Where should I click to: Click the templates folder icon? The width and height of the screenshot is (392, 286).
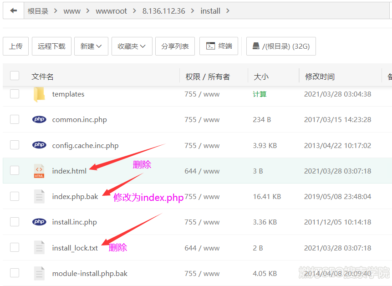click(39, 94)
